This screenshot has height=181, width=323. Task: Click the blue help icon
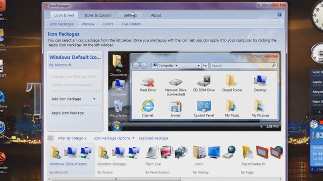279,15
